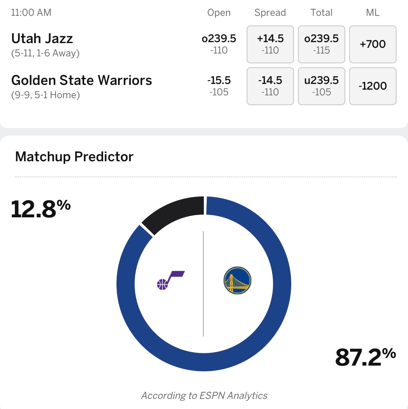Image resolution: width=408 pixels, height=409 pixels.
Task: Click the According to ESPN Analytics text
Action: 204,395
